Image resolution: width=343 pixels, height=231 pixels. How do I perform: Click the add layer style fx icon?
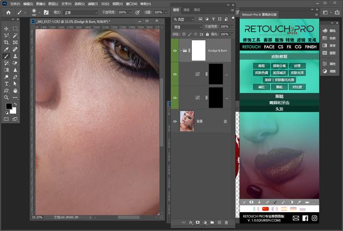pos(191,222)
